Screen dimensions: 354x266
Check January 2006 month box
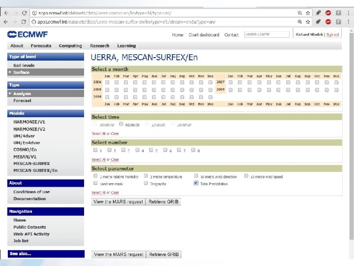(107, 82)
